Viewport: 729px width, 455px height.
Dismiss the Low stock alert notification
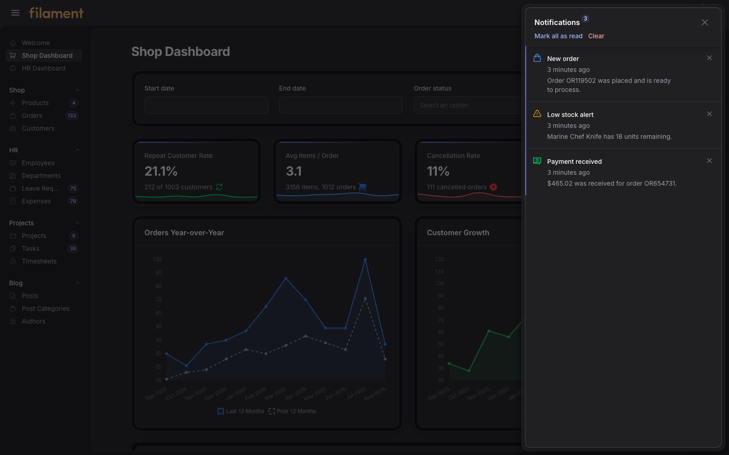[x=709, y=114]
